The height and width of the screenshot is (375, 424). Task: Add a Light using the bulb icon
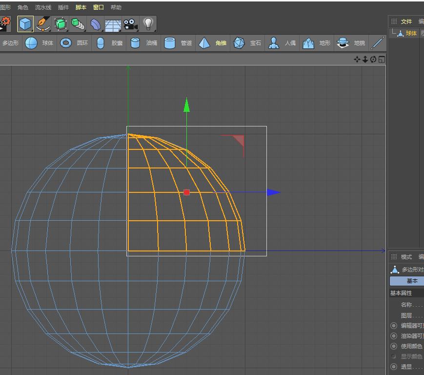(x=148, y=23)
